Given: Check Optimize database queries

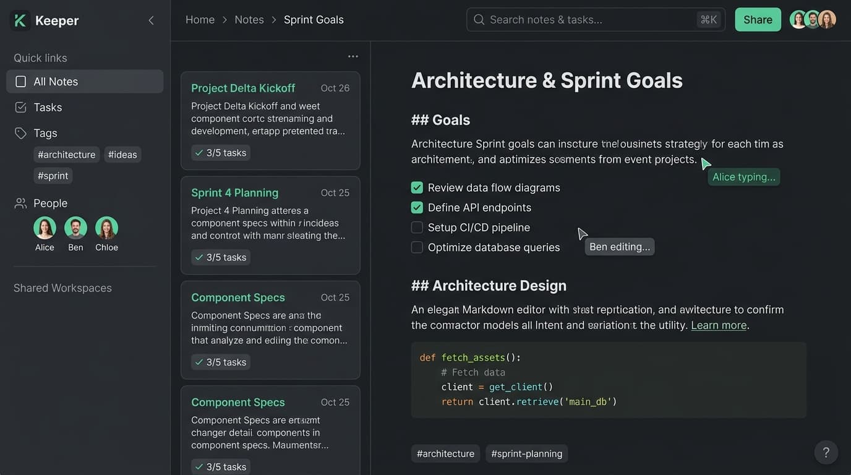Looking at the screenshot, I should (x=417, y=247).
